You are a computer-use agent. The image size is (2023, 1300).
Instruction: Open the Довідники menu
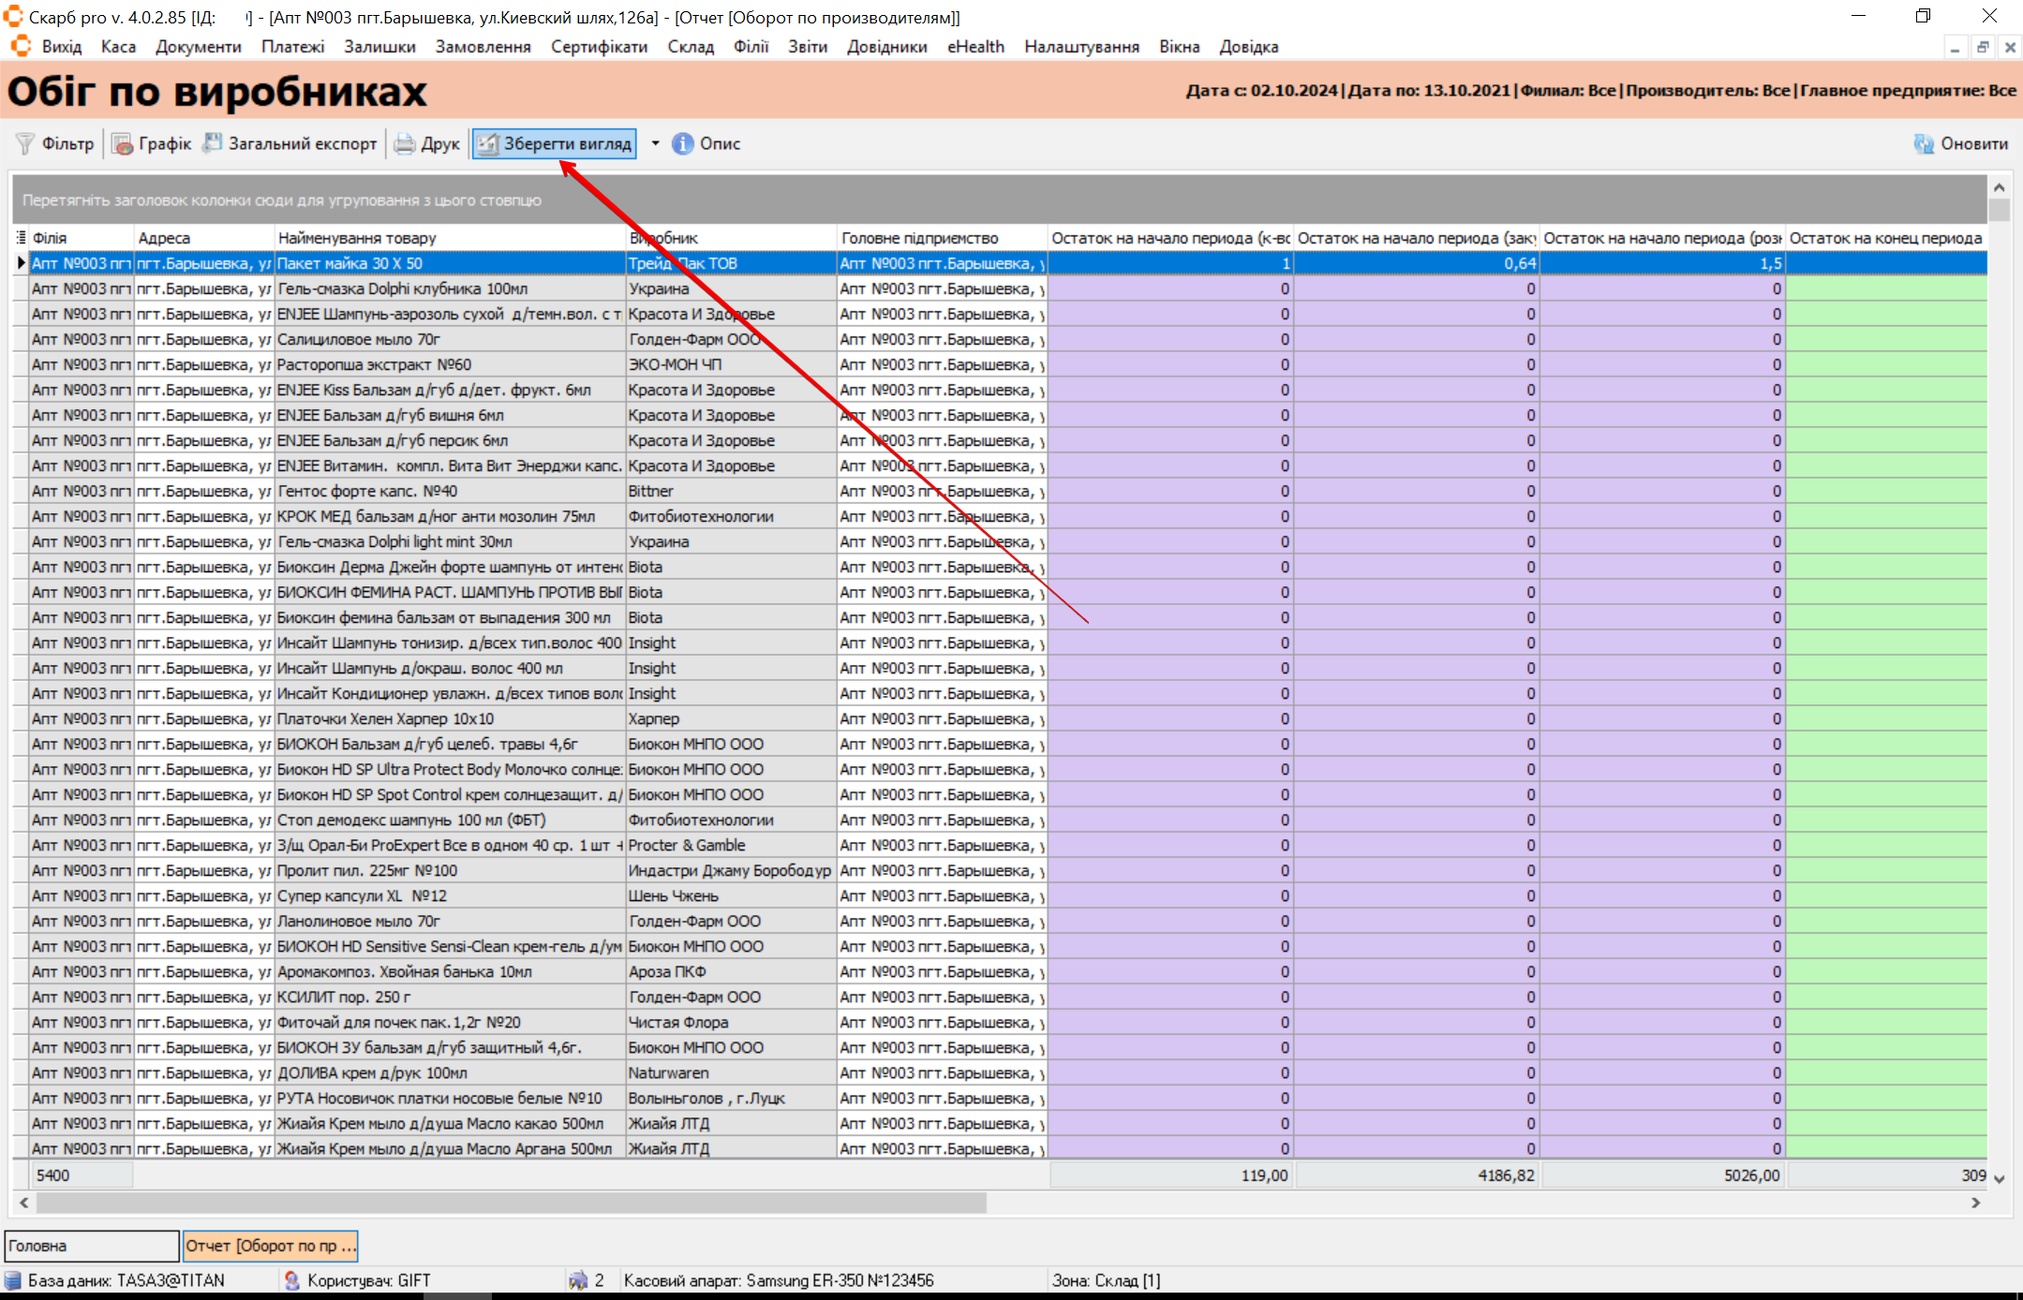coord(886,47)
